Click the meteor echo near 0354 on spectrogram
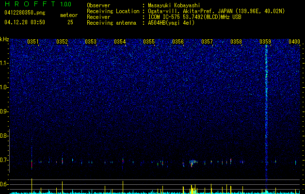This screenshot has height=194, width=305. pos(123,161)
